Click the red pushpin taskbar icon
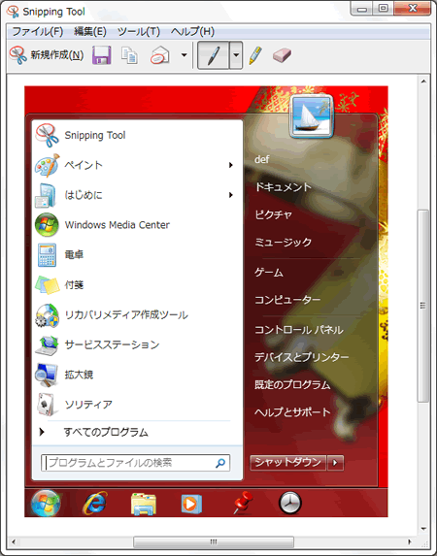Image resolution: width=437 pixels, height=556 pixels. pyautogui.click(x=244, y=503)
